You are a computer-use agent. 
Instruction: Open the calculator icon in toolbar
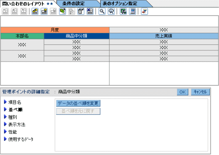pos(133,11)
